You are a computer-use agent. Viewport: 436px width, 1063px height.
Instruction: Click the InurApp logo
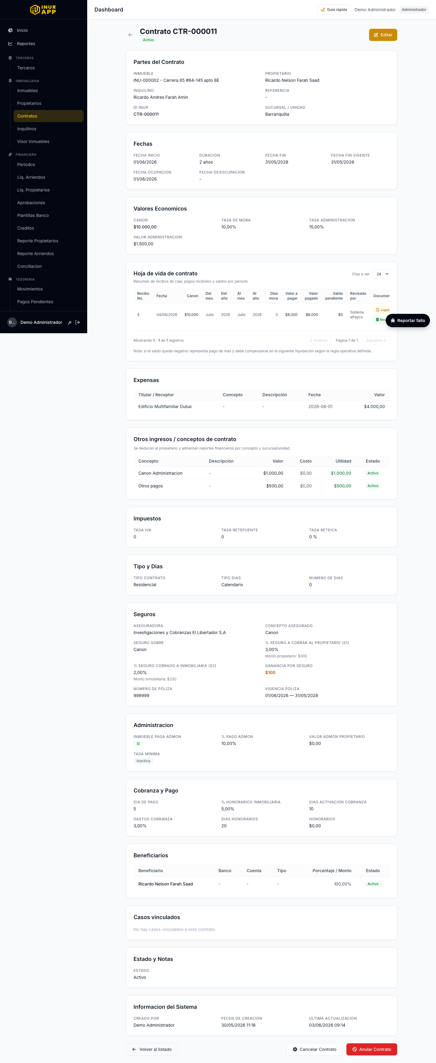pyautogui.click(x=43, y=9)
